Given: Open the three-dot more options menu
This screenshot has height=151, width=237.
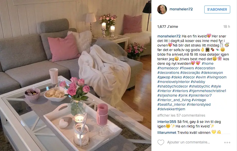Looking at the screenshot, I should [227, 142].
